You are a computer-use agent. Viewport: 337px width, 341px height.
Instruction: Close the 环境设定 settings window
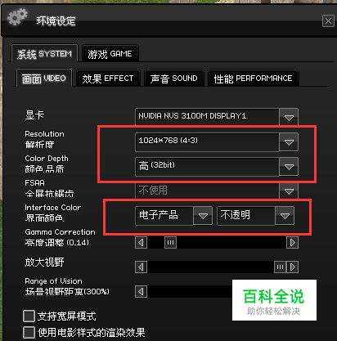pyautogui.click(x=328, y=20)
